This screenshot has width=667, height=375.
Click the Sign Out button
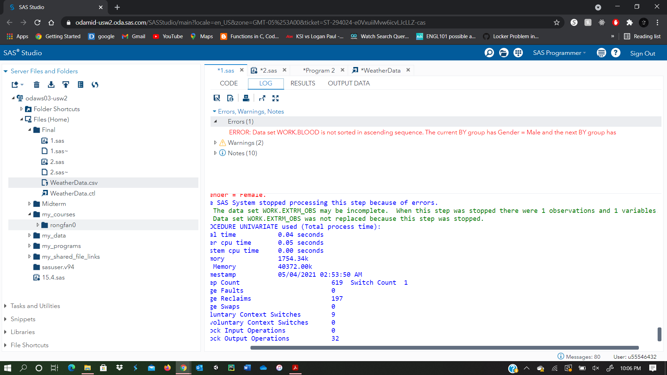[x=643, y=53]
